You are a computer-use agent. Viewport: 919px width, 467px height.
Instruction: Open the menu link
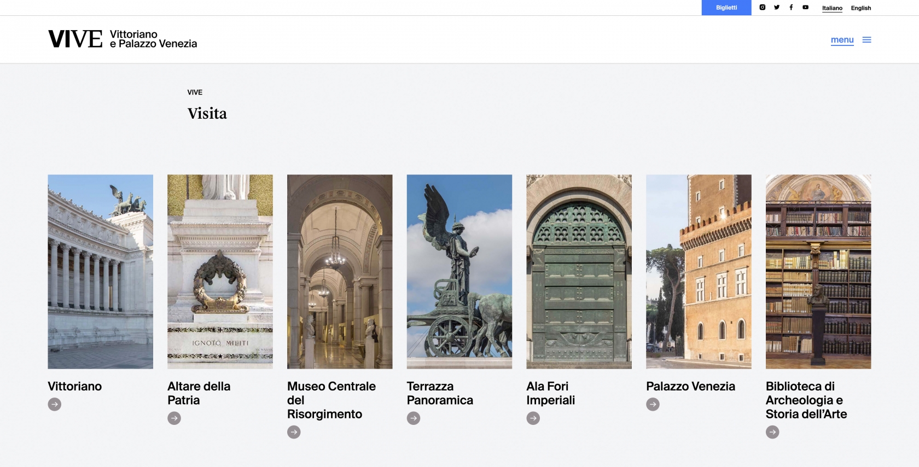pyautogui.click(x=842, y=40)
